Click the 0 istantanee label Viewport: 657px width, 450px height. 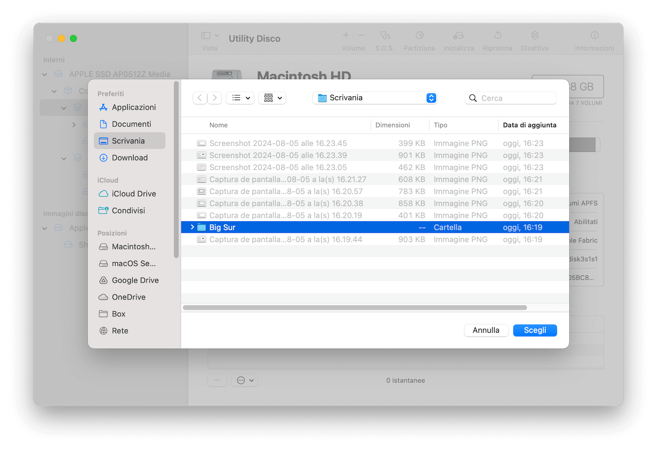pos(406,380)
